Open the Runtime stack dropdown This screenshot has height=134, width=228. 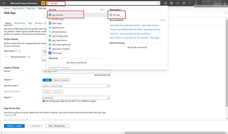click(76, 86)
